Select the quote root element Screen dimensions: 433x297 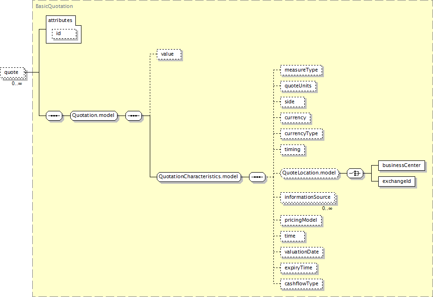click(x=12, y=72)
